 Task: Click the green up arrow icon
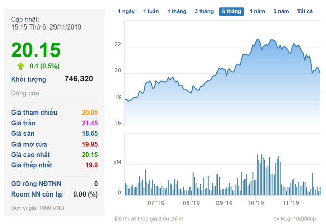[x=21, y=66]
